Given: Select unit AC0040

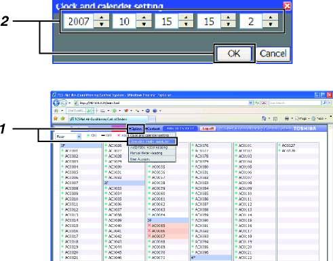Looking at the screenshot, I should point(115,226).
